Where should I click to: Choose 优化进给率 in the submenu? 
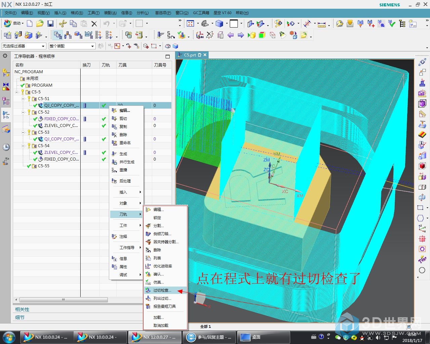tap(165, 266)
